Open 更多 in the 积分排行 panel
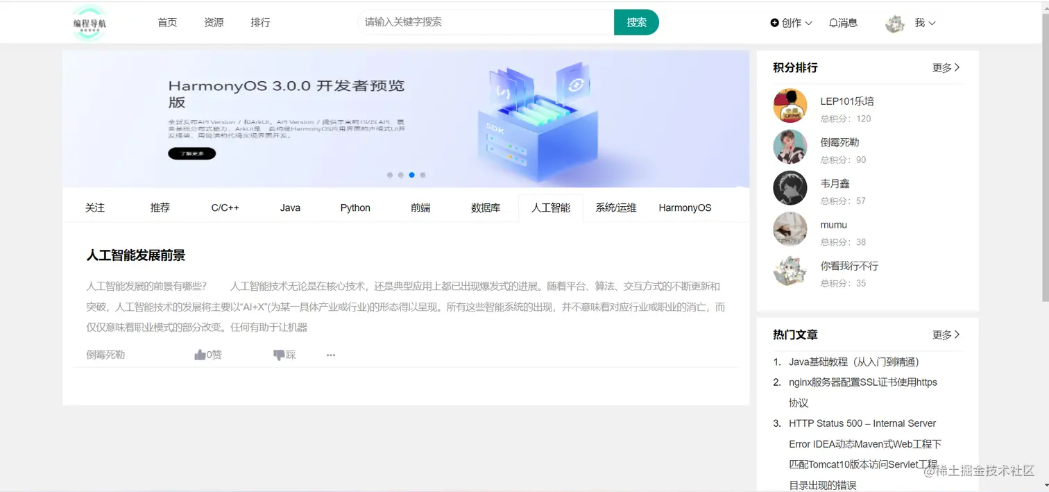Viewport: 1049px width, 492px height. [946, 68]
